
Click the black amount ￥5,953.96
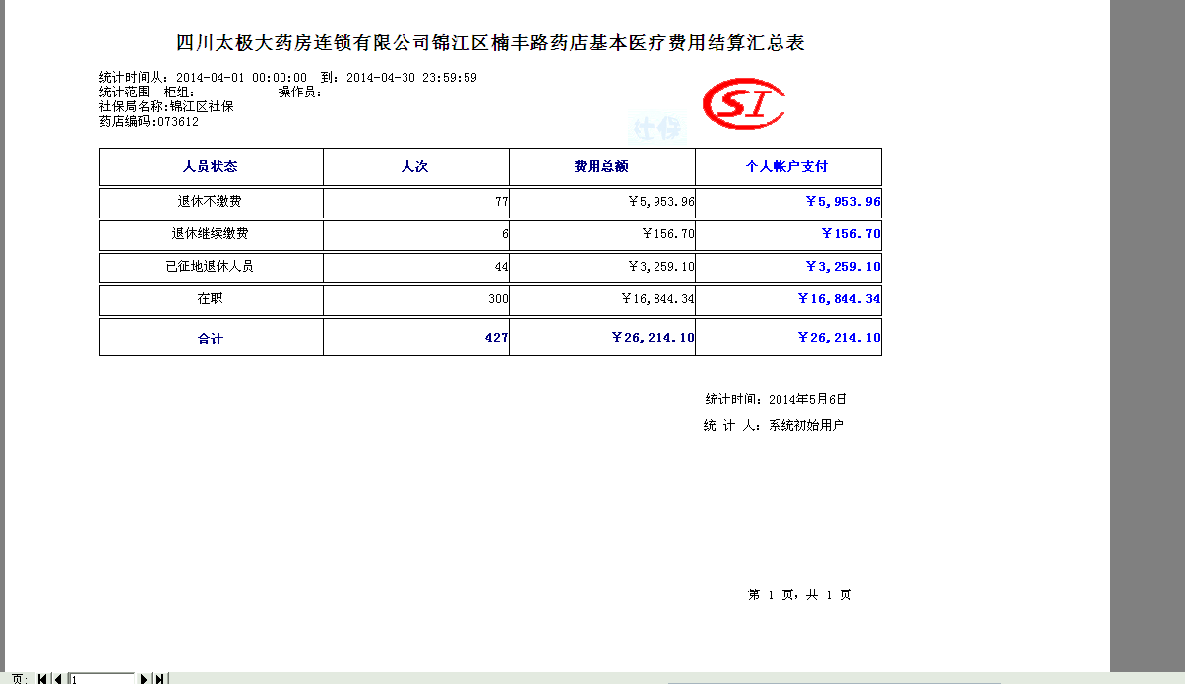click(661, 202)
